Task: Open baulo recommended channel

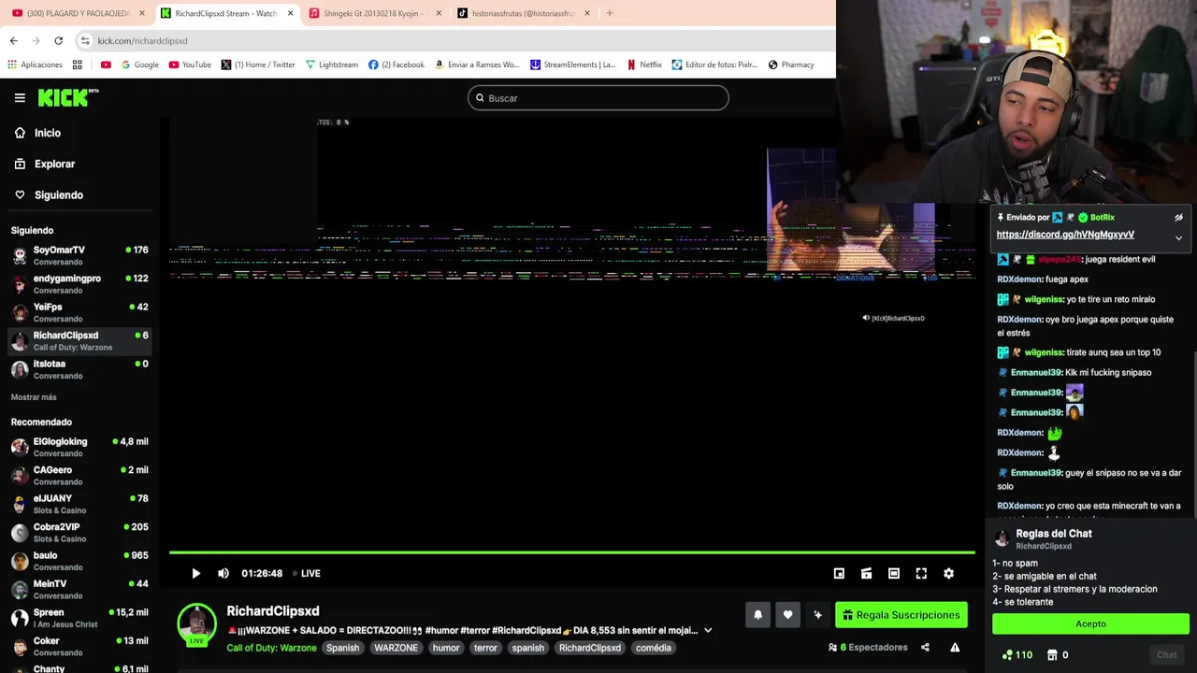Action: pos(79,561)
